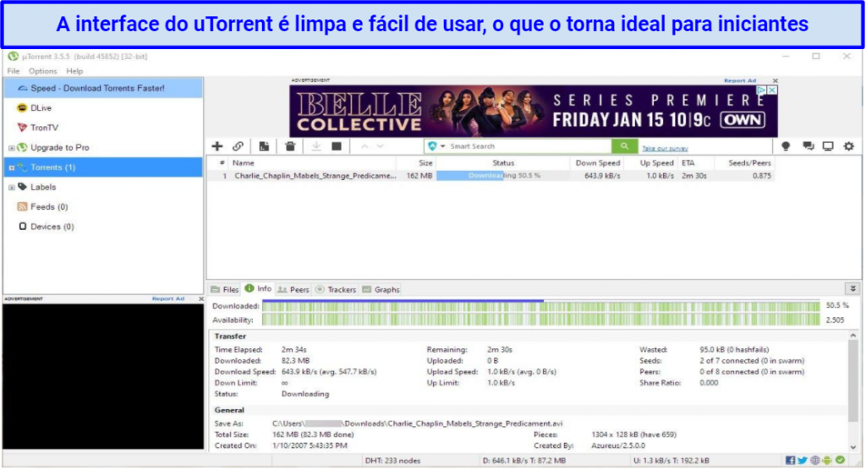Click the Create New Torrent icon

coord(264,146)
